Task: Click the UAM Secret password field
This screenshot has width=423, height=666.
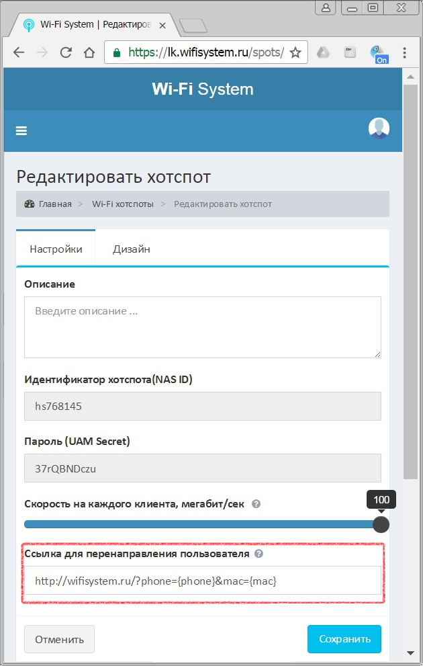Action: coord(203,468)
